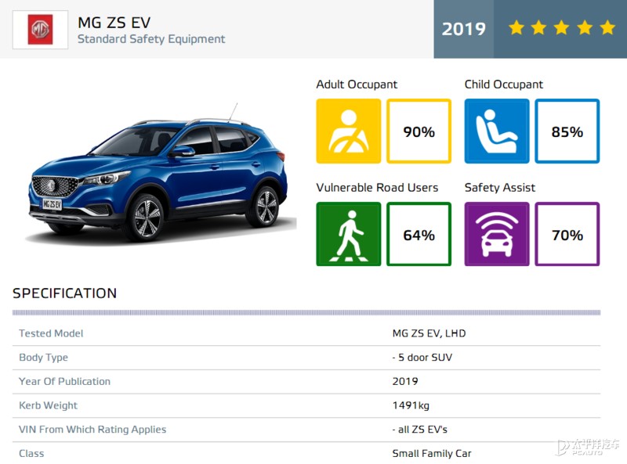Select the green pedestrian crossing icon
This screenshot has width=627, height=464.
coord(348,234)
